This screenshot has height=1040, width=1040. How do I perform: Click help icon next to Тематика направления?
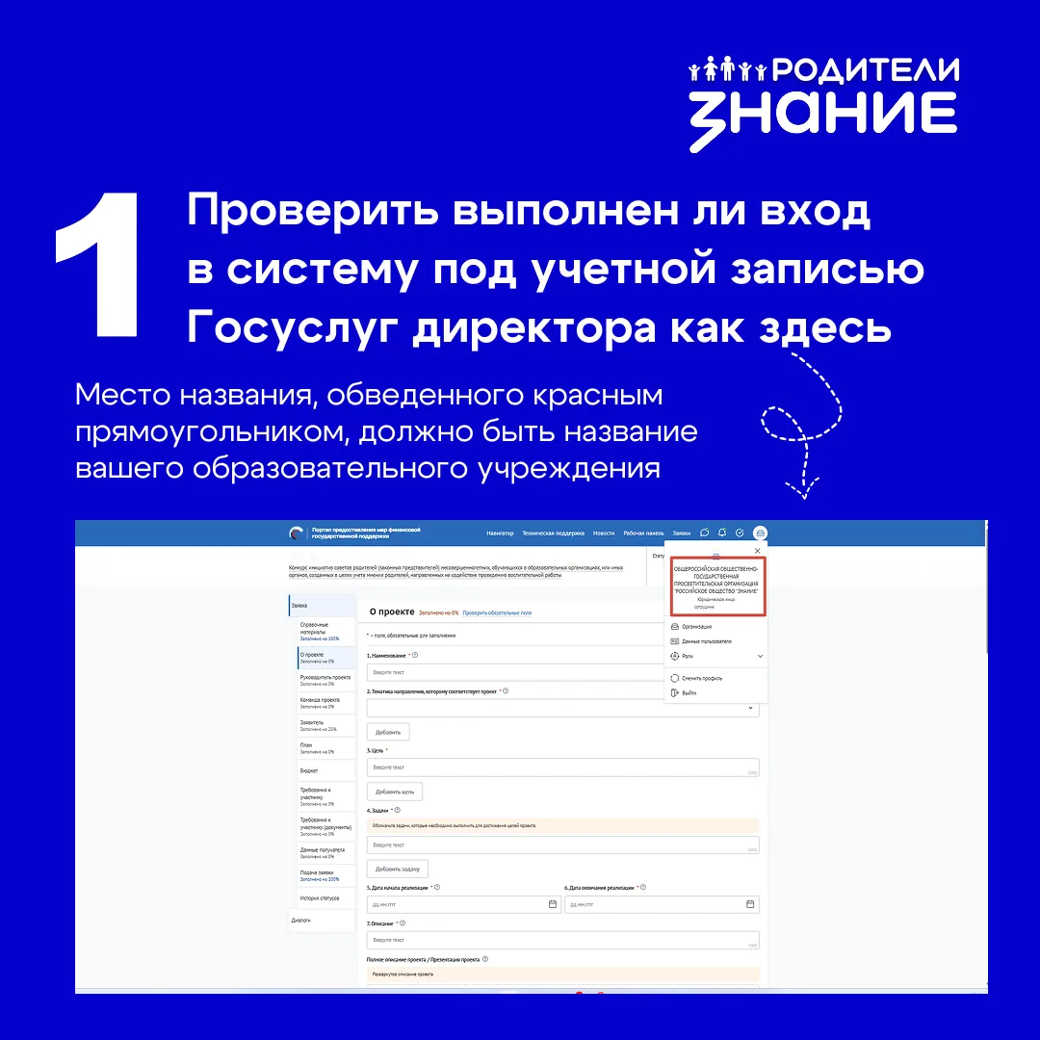[506, 691]
